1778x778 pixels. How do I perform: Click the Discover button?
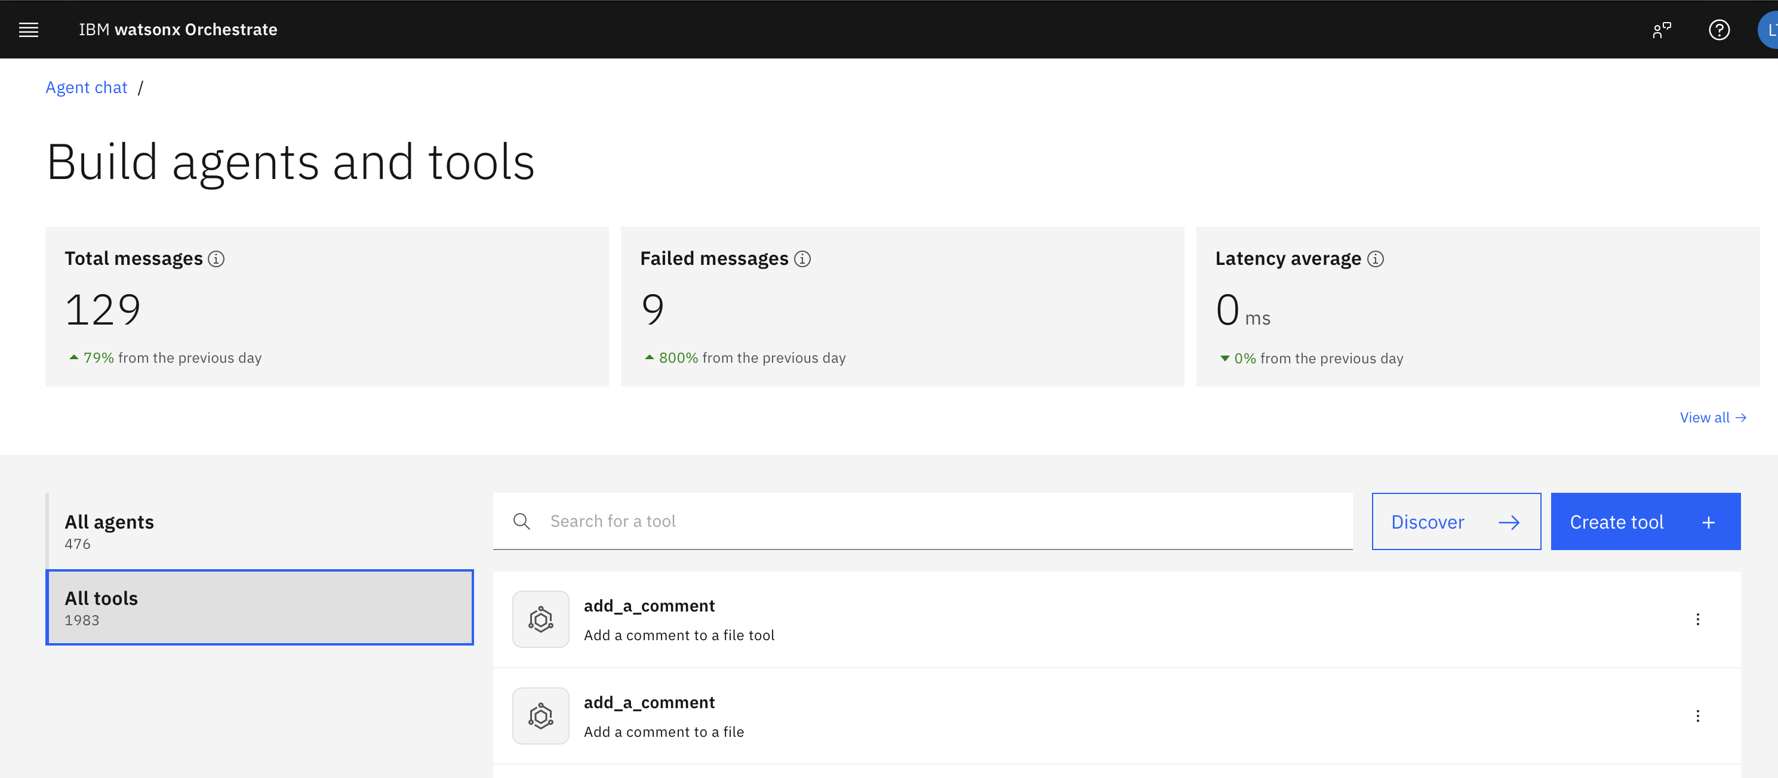click(x=1456, y=521)
